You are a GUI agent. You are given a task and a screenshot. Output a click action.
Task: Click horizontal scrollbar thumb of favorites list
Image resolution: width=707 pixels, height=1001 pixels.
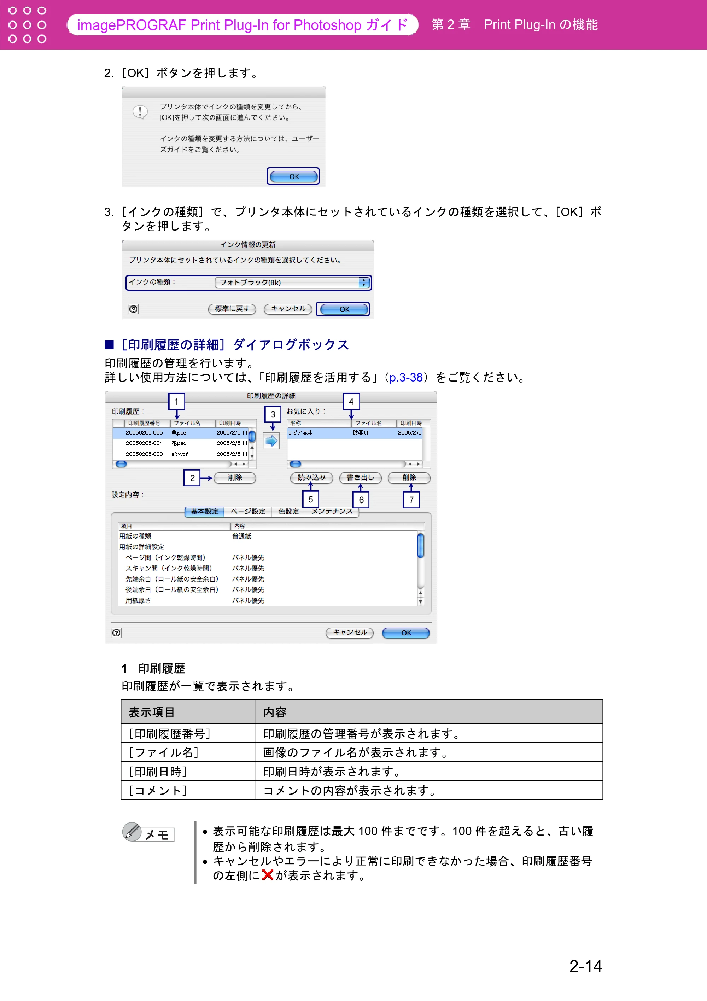pos(296,465)
